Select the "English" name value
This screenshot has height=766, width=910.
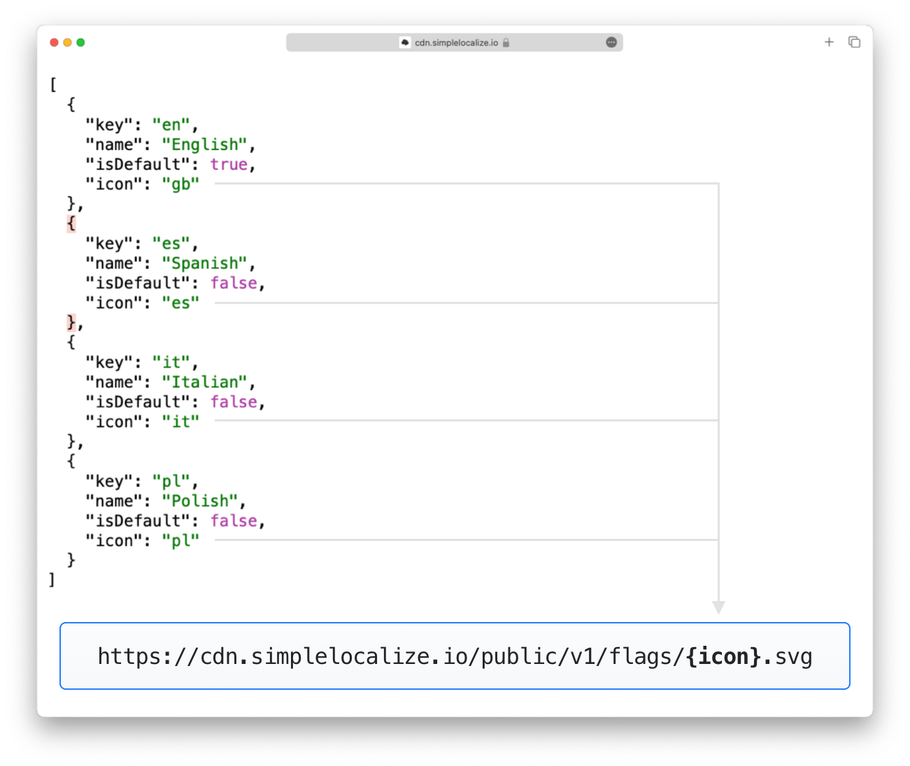point(205,145)
